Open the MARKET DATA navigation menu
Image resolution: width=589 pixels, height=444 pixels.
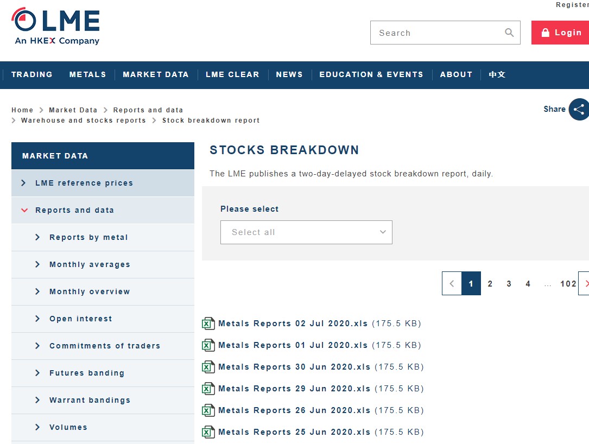click(155, 74)
